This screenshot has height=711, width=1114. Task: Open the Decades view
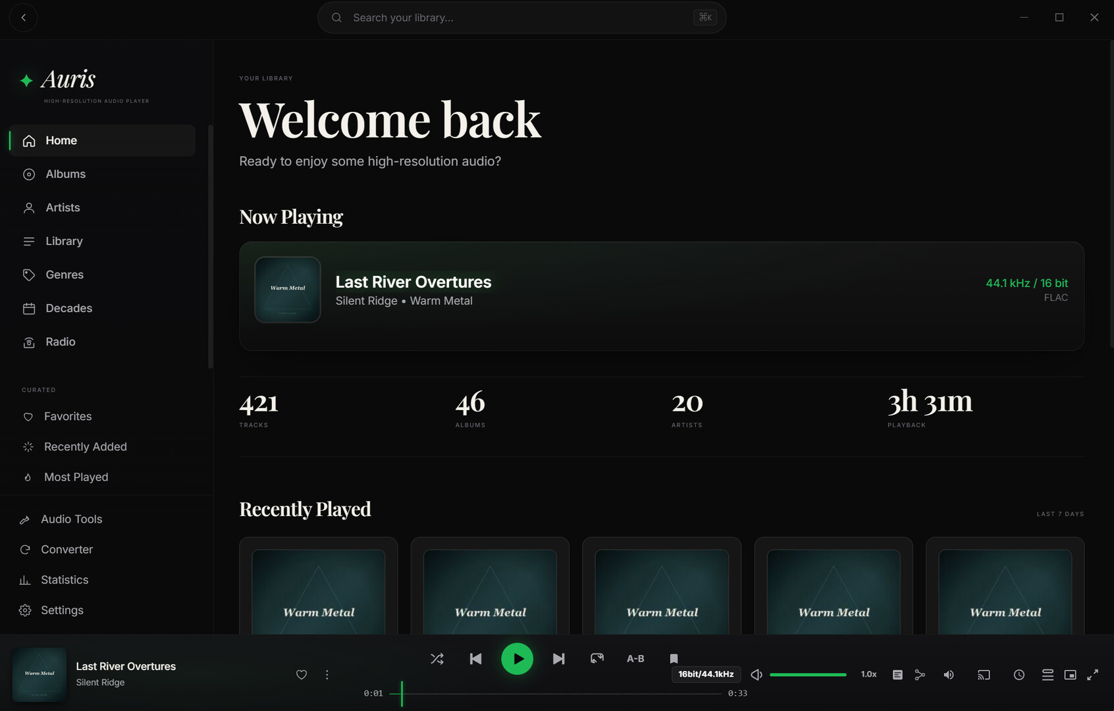point(102,308)
